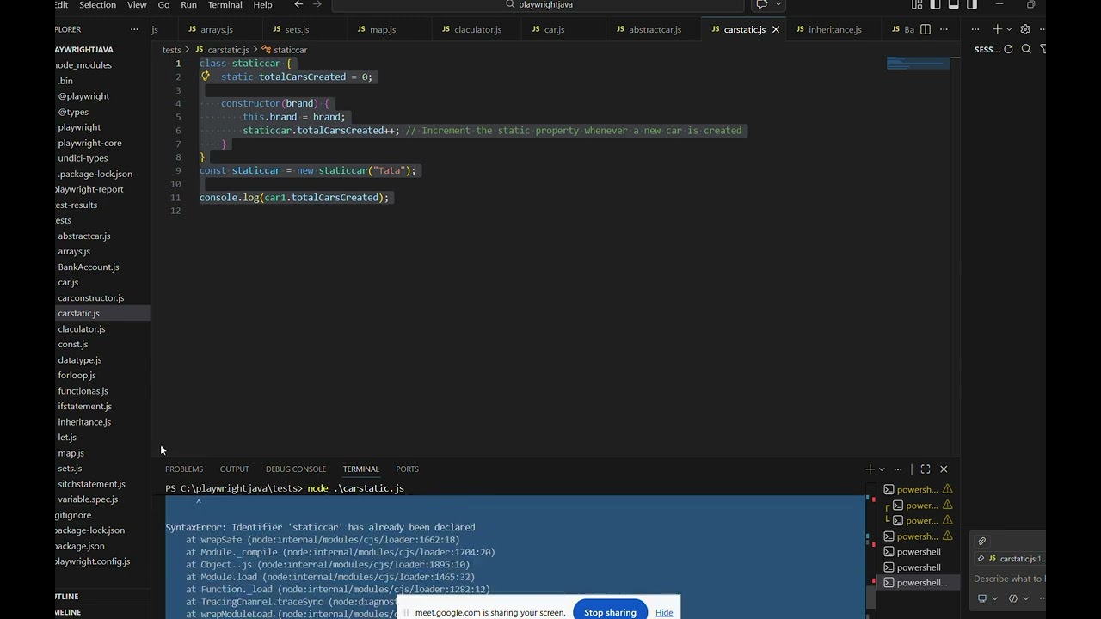The image size is (1101, 619).
Task: Open carconstructor.js in Explorer
Action: pyautogui.click(x=91, y=297)
